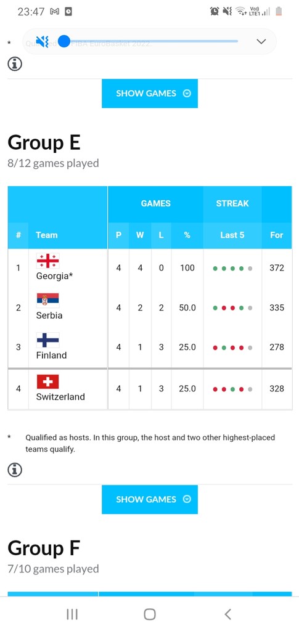Show games for the group above Group E
The height and width of the screenshot is (631, 299).
pyautogui.click(x=150, y=94)
